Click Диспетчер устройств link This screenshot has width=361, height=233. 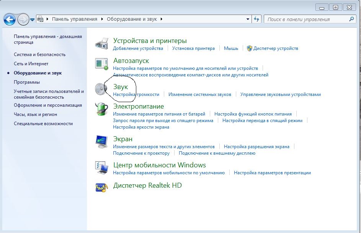point(276,48)
